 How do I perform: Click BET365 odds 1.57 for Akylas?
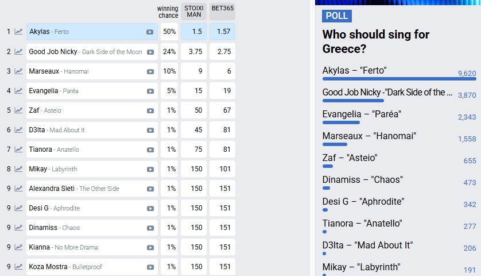tap(222, 32)
